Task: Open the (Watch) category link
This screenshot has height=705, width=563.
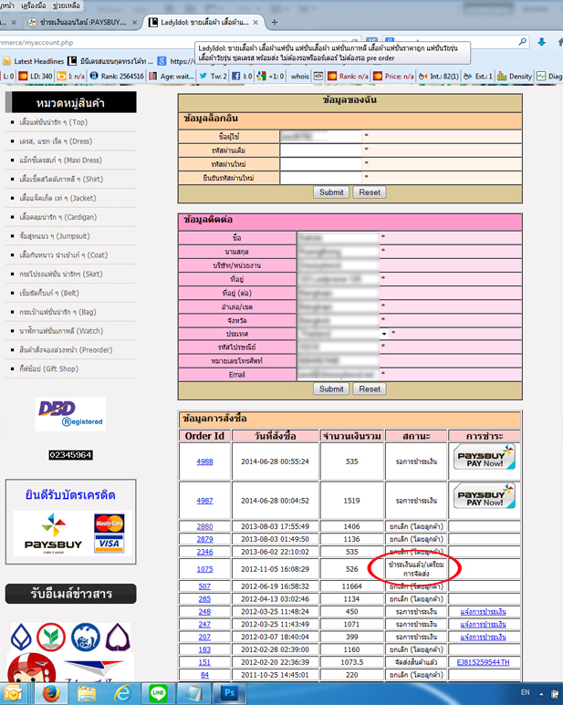Action: (61, 331)
